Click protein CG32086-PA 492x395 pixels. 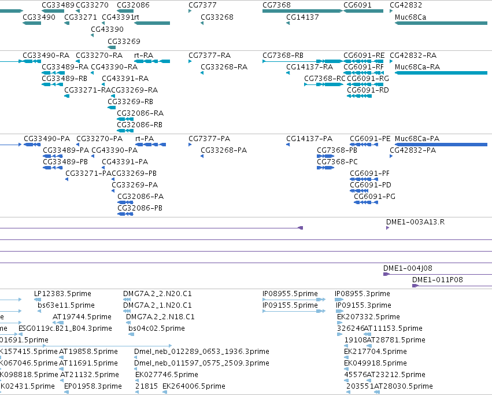140,197
